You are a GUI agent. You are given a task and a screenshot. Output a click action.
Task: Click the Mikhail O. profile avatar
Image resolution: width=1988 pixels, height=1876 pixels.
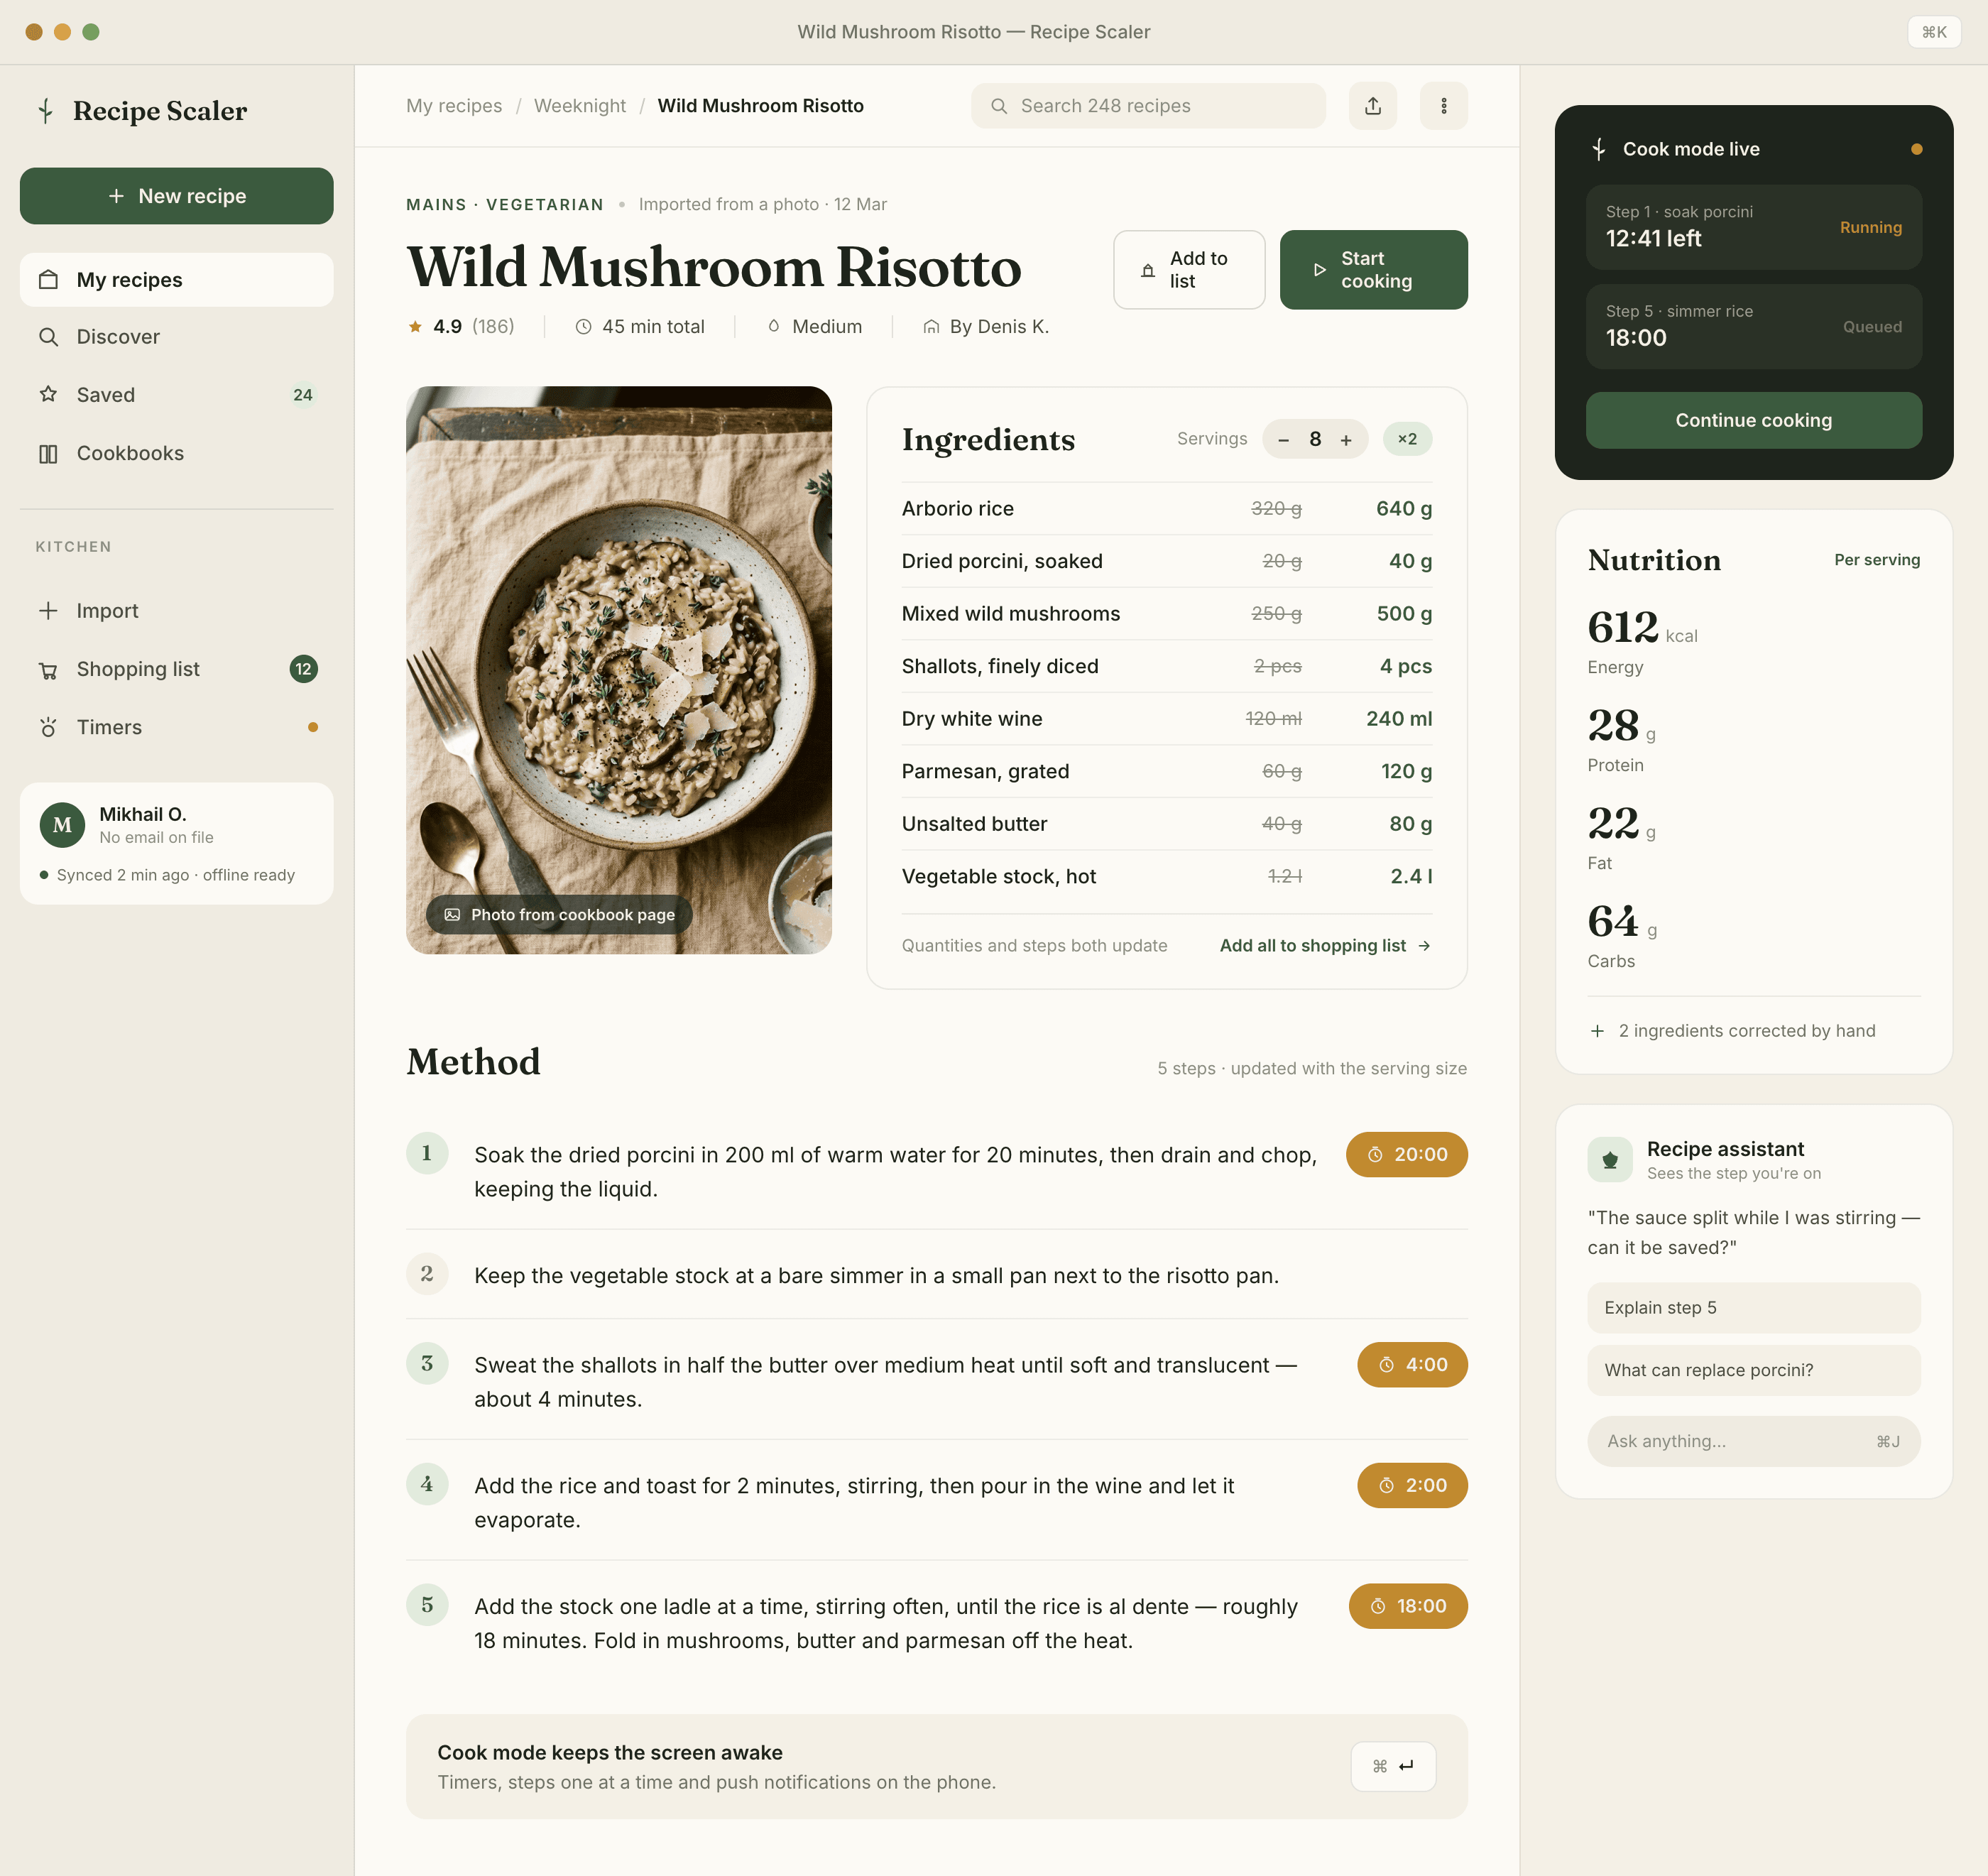coord(62,825)
